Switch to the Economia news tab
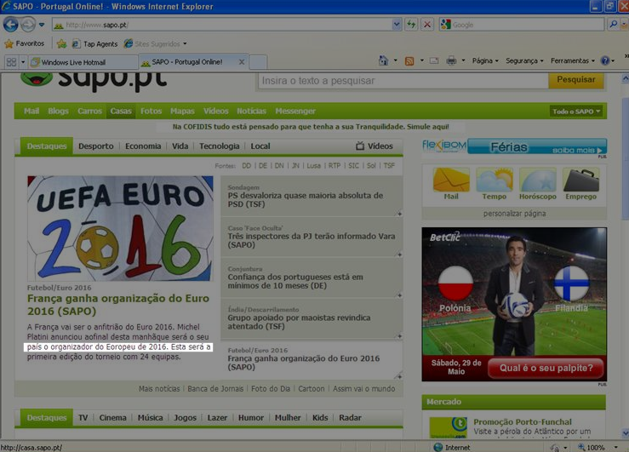The height and width of the screenshot is (452, 629). (x=143, y=146)
